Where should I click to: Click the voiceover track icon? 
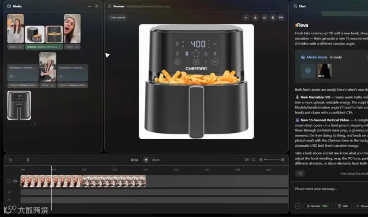point(9,192)
